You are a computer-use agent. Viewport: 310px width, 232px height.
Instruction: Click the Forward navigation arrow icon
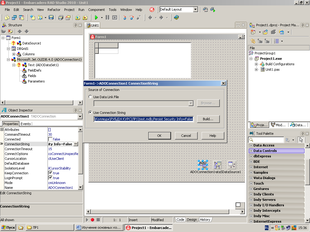161,18
